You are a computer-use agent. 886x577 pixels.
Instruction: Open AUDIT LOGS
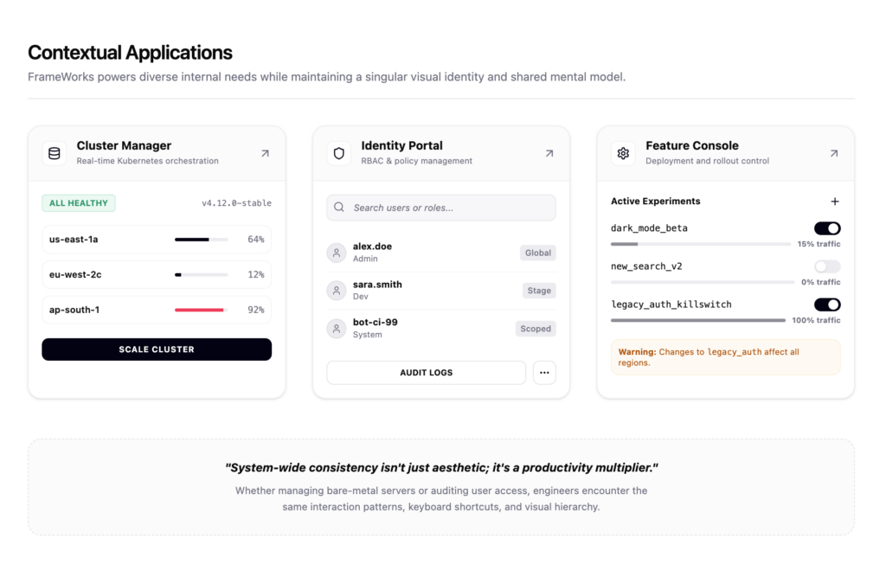tap(426, 373)
